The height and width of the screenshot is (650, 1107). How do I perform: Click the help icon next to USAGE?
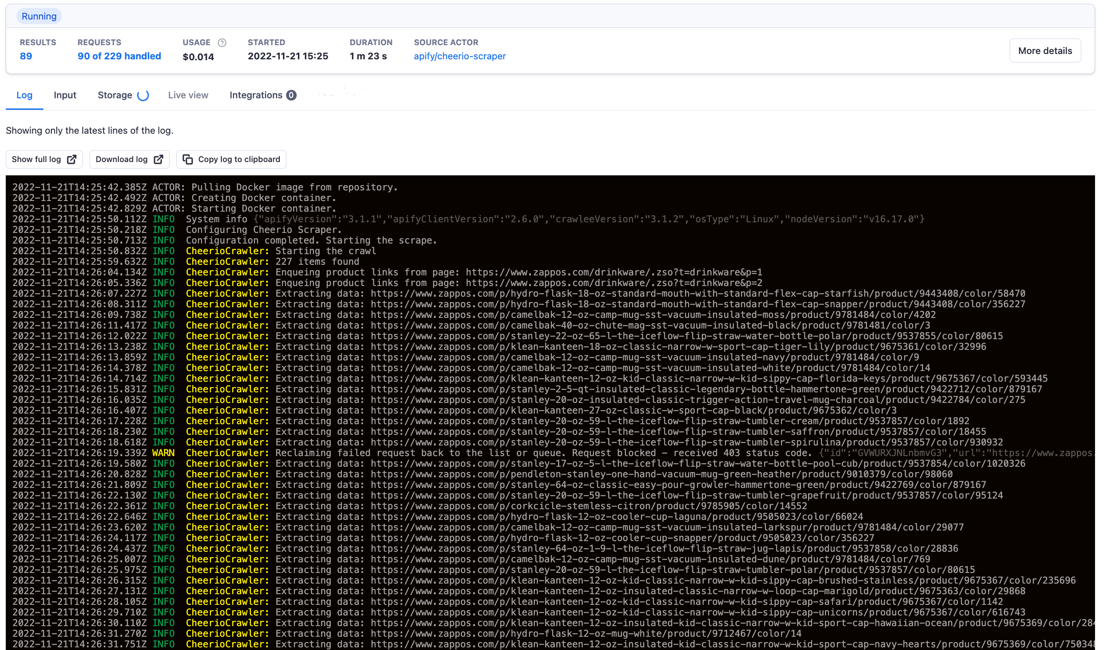(x=222, y=43)
